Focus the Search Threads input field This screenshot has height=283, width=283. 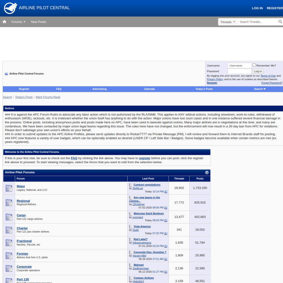pyautogui.click(x=258, y=22)
